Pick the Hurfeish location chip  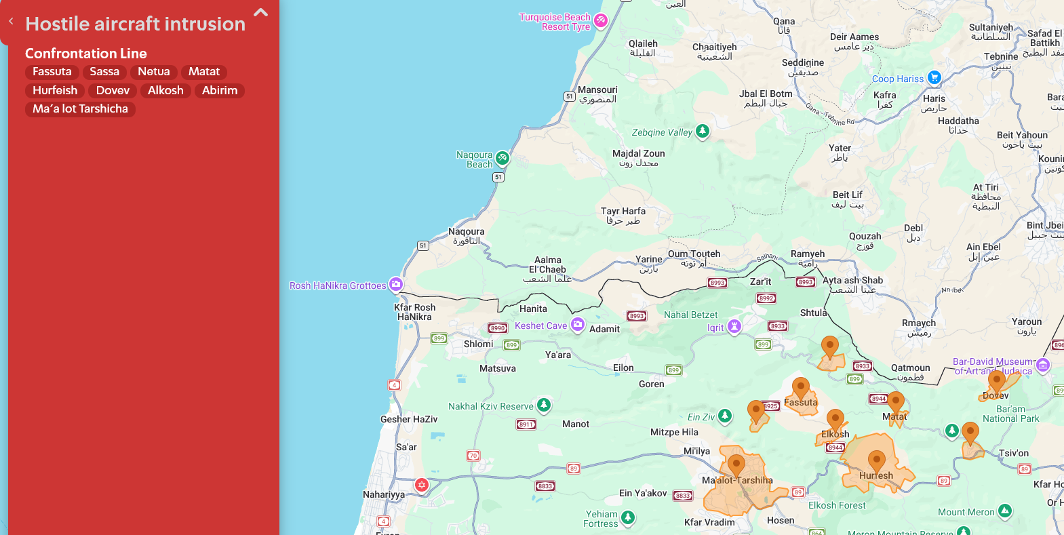pos(55,91)
